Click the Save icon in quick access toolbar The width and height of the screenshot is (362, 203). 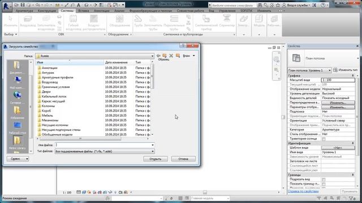pos(23,5)
